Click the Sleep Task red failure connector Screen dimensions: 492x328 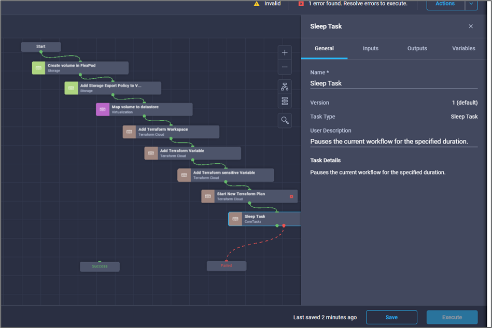pyautogui.click(x=284, y=225)
